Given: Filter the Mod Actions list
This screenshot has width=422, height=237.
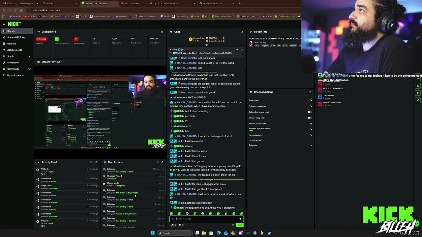Looking at the screenshot, I should (x=157, y=162).
